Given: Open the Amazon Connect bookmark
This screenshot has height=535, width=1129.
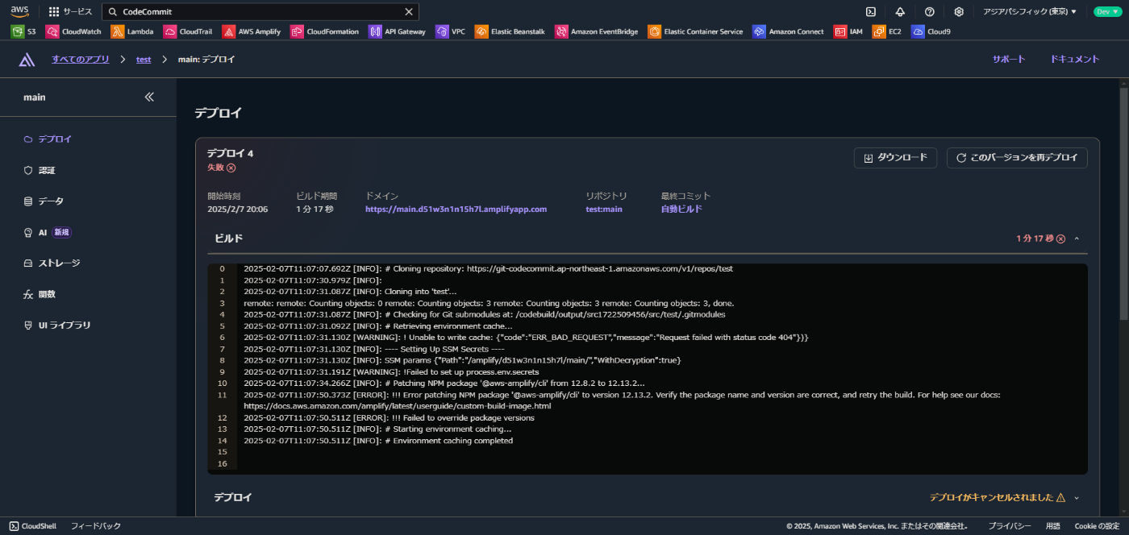Looking at the screenshot, I should click(x=788, y=31).
